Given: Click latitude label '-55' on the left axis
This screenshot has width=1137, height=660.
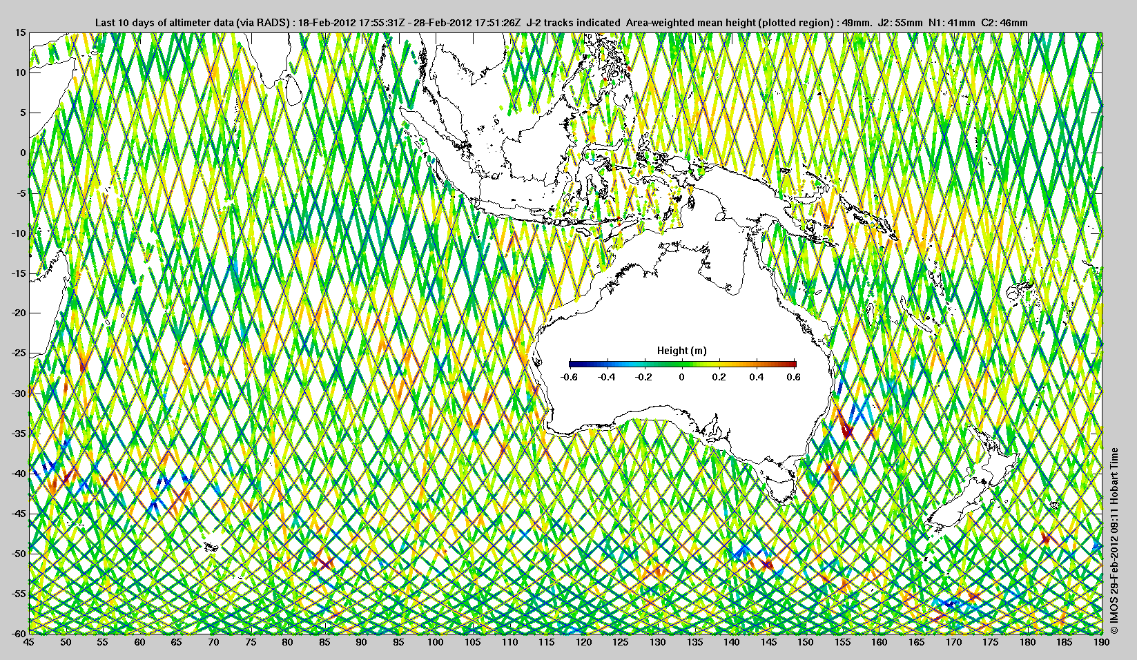Looking at the screenshot, I should (17, 593).
